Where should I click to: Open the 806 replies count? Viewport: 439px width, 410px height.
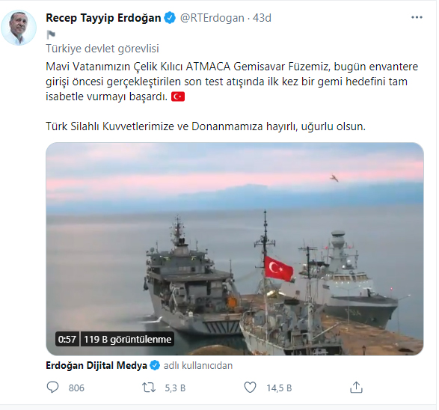(x=76, y=388)
